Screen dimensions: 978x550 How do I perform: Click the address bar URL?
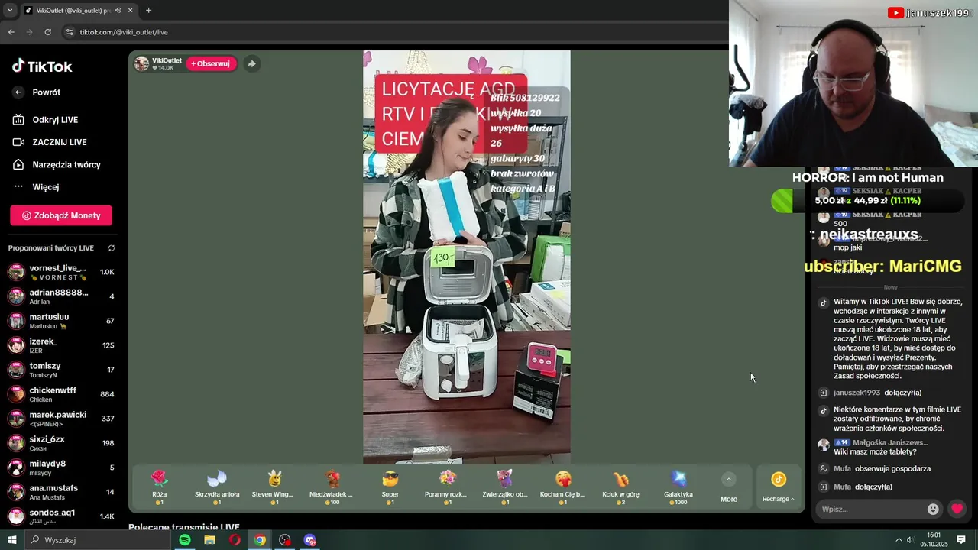(x=124, y=32)
